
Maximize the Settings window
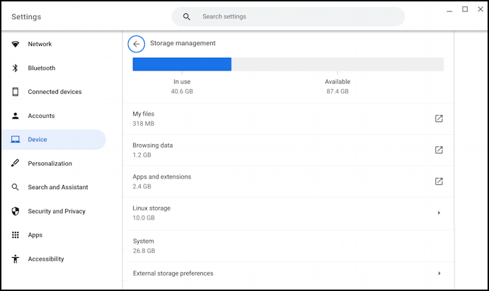point(465,9)
